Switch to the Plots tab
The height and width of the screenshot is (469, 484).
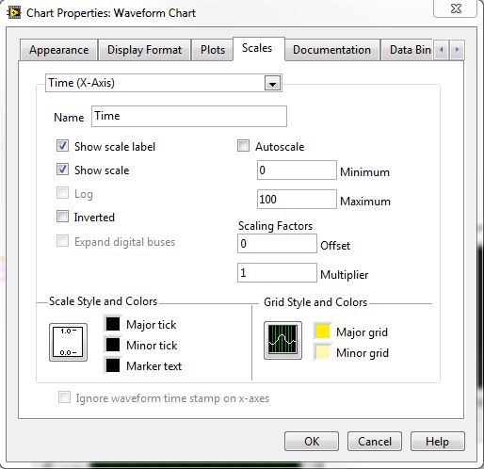[213, 50]
